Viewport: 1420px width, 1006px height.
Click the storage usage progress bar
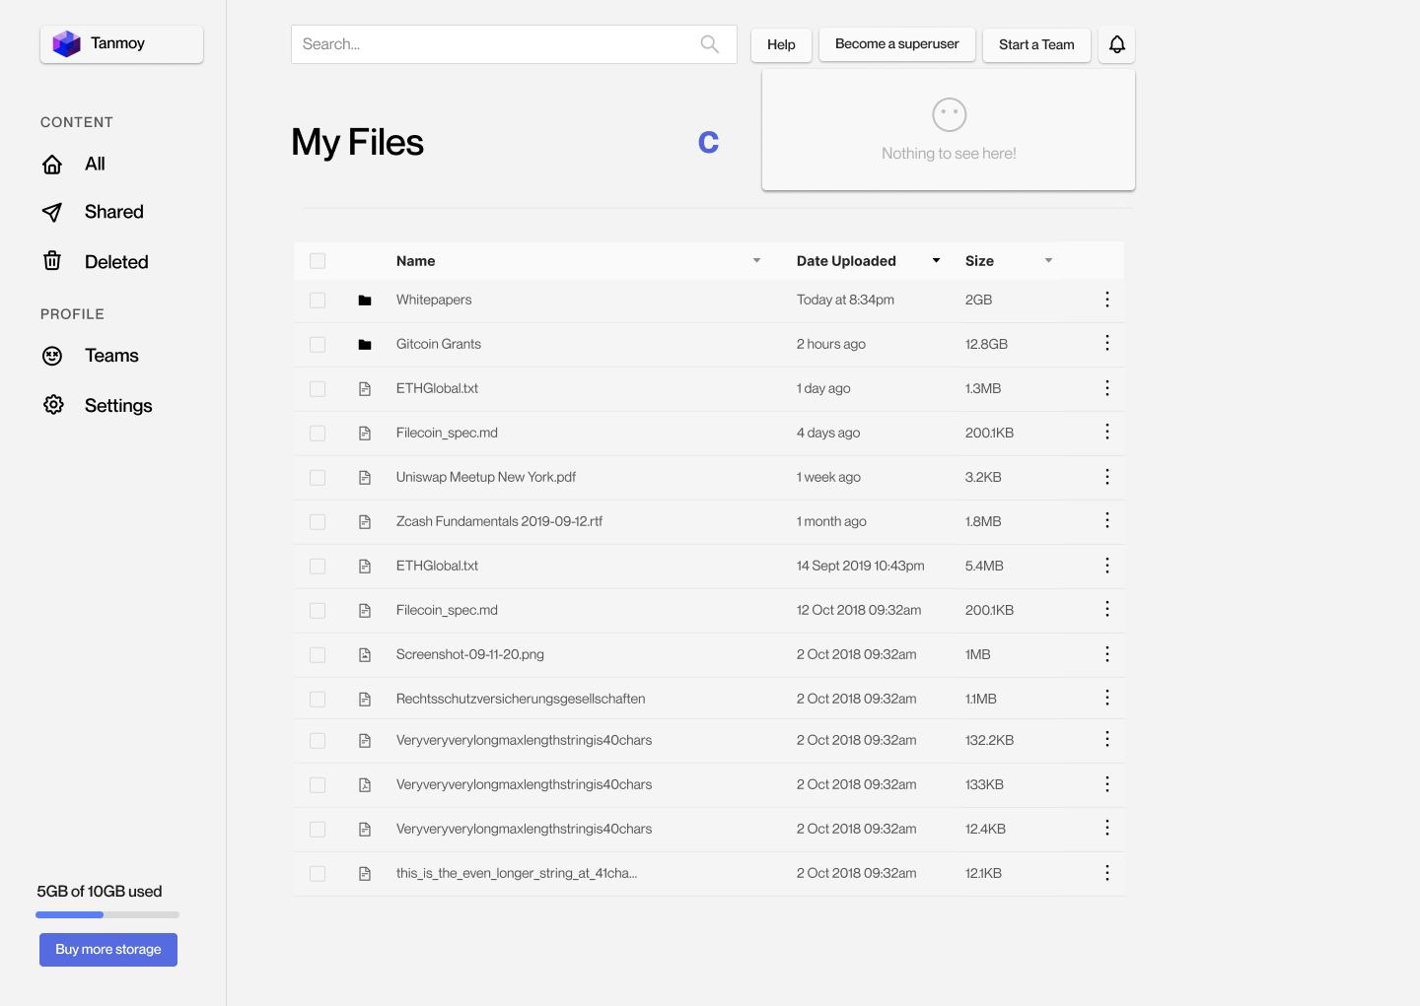[107, 914]
